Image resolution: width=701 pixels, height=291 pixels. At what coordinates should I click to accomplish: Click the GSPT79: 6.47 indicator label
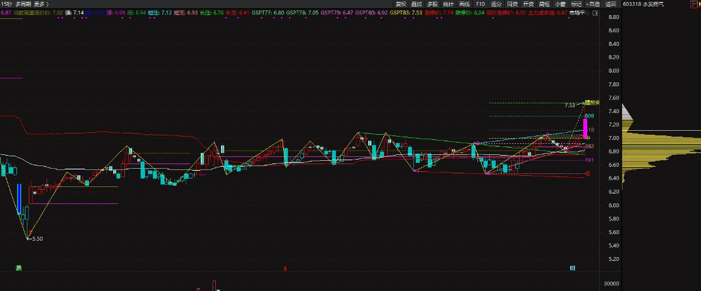click(337, 12)
